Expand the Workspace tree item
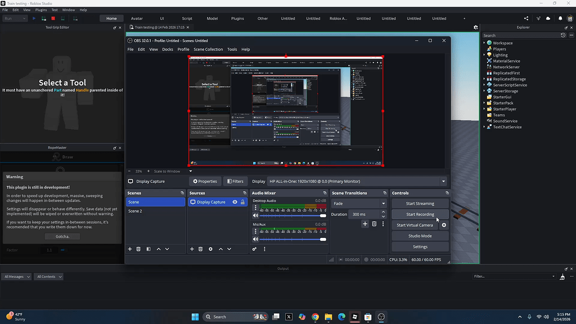This screenshot has height=324, width=576. (484, 43)
